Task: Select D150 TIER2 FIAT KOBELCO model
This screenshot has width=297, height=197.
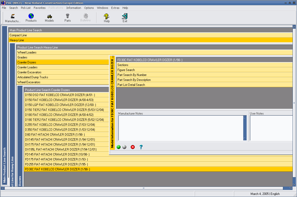Action: pos(67,110)
